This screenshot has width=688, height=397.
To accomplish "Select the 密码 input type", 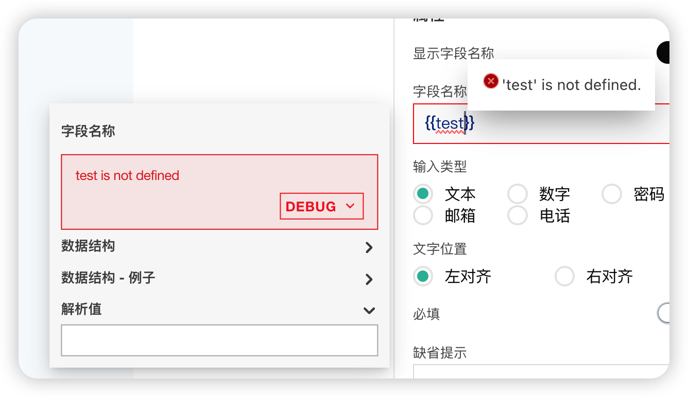I will point(612,194).
